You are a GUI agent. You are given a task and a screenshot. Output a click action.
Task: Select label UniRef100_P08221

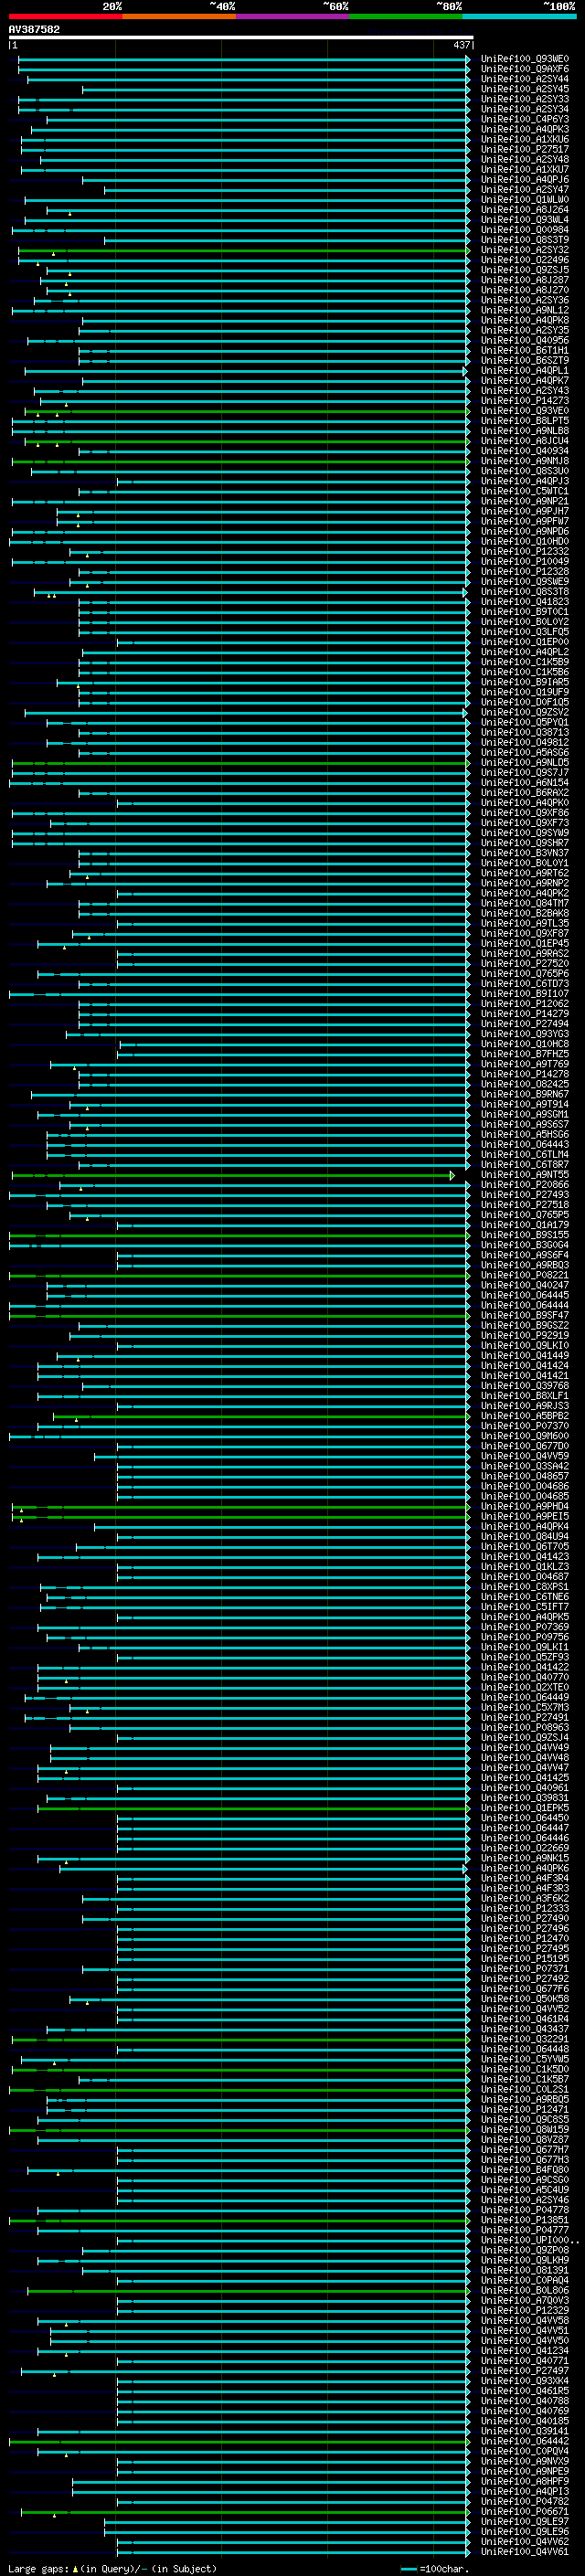point(524,1275)
